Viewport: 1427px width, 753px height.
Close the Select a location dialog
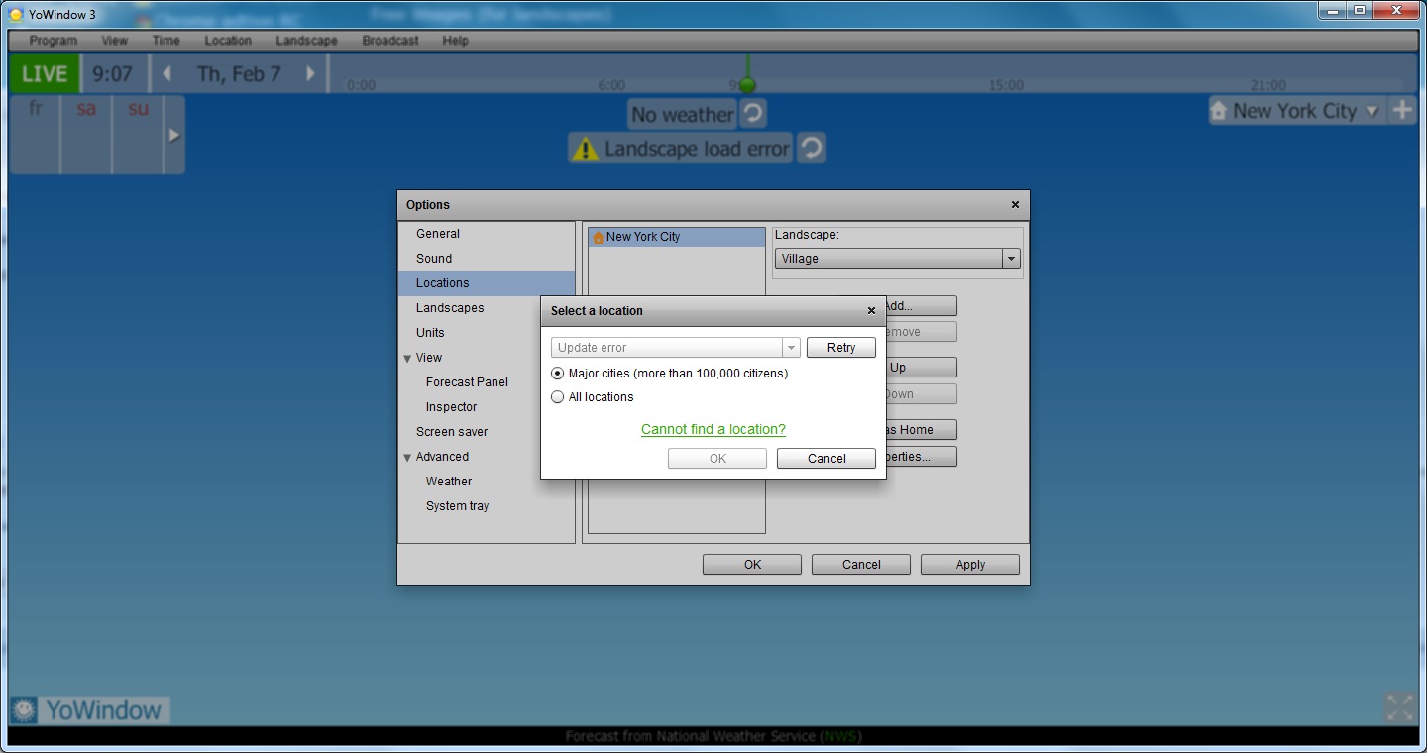871,311
